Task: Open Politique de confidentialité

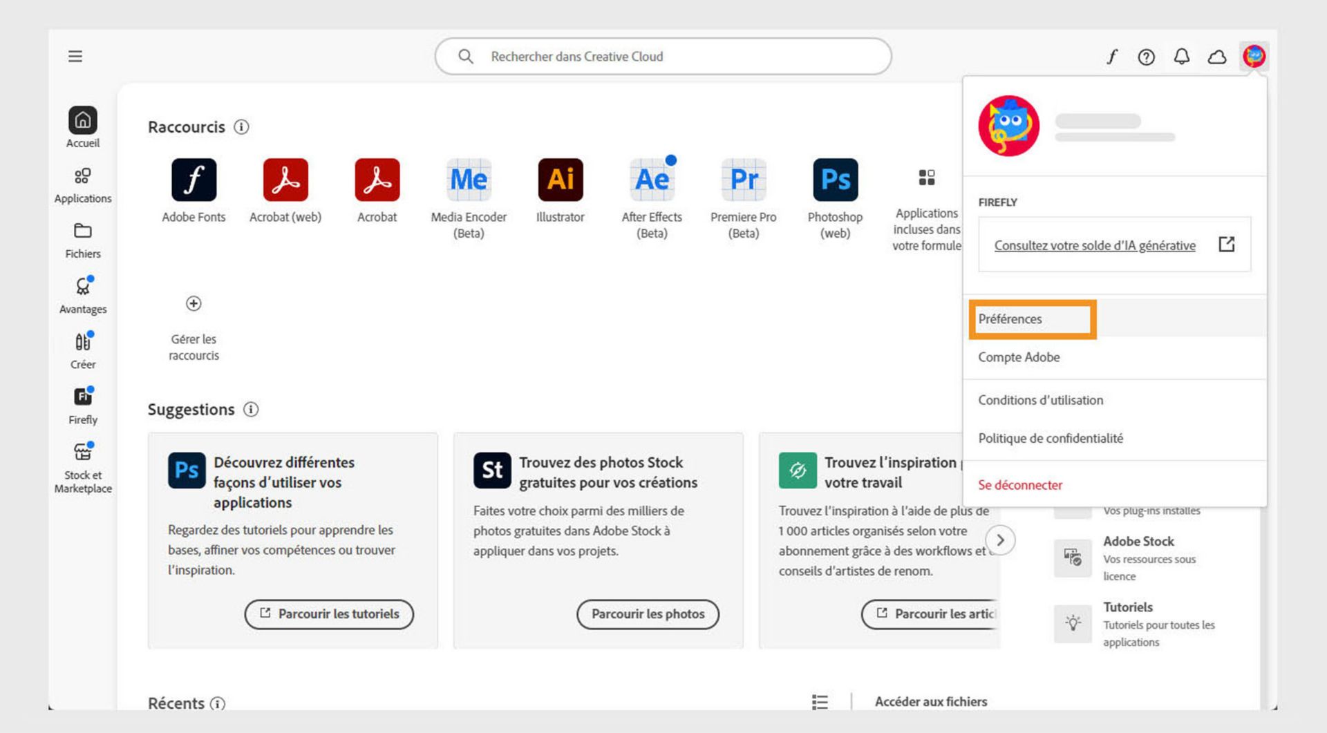Action: pyautogui.click(x=1115, y=438)
